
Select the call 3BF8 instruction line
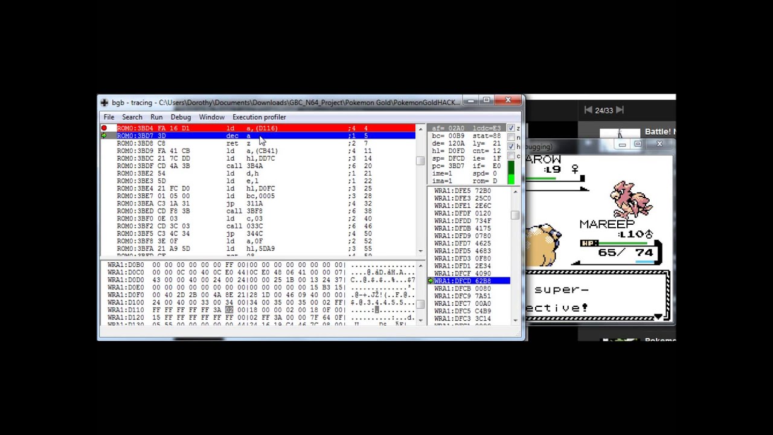coord(266,211)
